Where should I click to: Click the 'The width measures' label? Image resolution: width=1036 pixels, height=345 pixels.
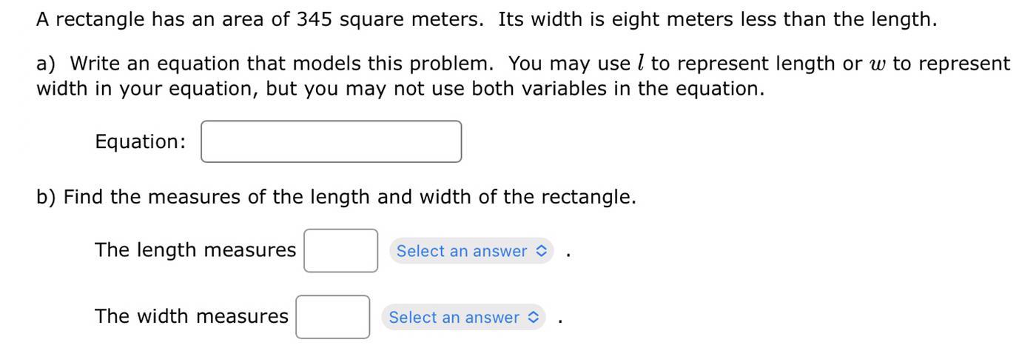(x=192, y=316)
